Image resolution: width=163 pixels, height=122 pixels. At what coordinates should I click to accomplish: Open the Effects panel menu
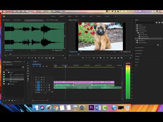[x=162, y=20]
